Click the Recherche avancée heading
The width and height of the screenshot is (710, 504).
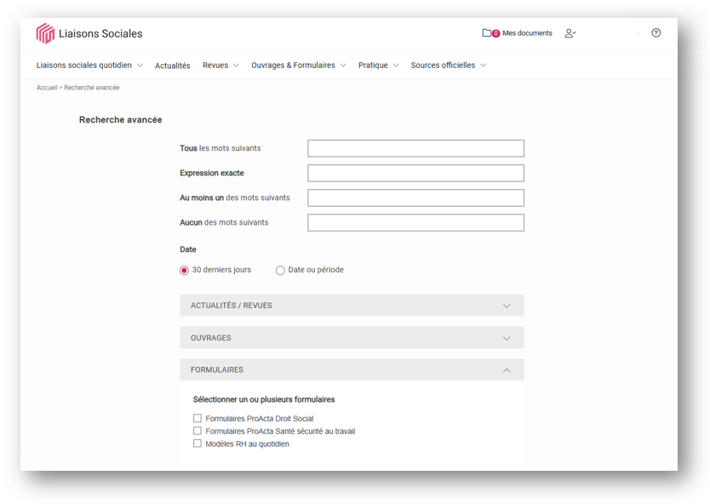[120, 119]
